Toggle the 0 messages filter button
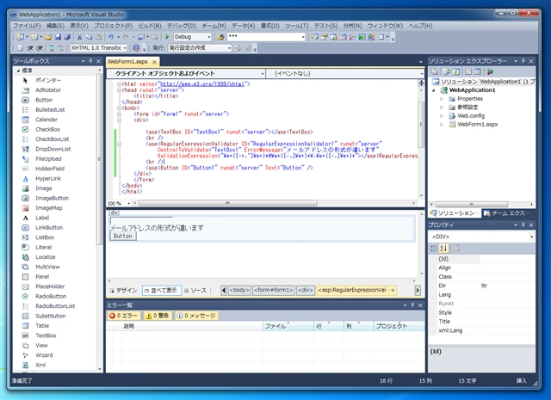 (196, 316)
